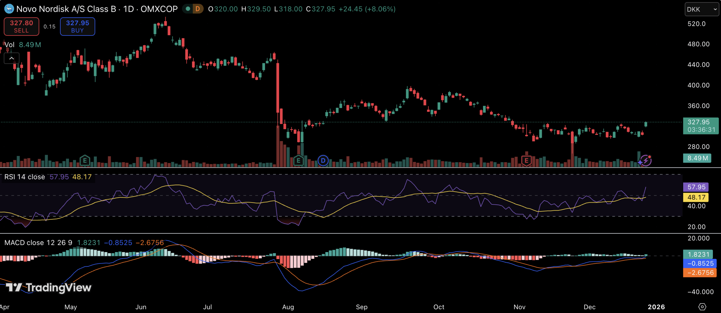Click the orange D data badge

tap(198, 9)
